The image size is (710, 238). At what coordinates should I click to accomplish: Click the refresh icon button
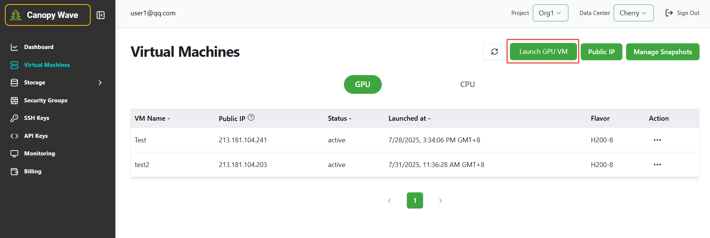494,52
